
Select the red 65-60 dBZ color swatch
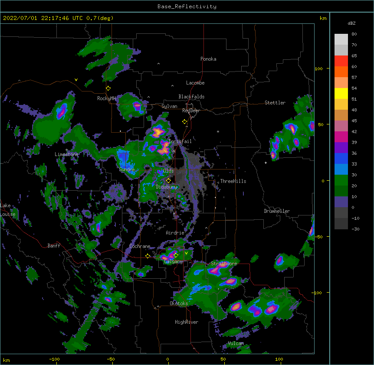341,61
